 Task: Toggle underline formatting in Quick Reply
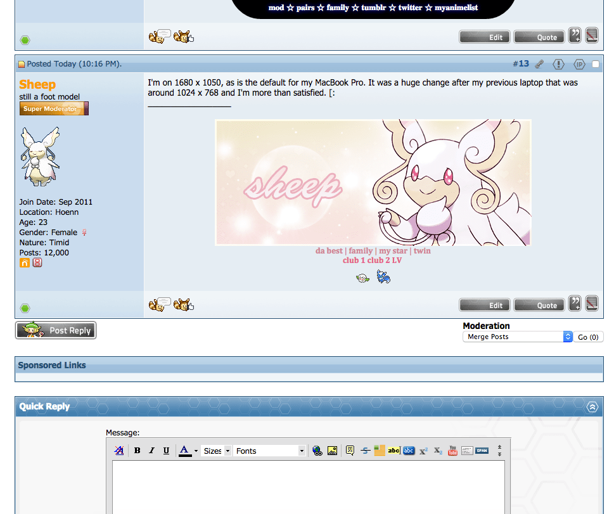tap(166, 451)
